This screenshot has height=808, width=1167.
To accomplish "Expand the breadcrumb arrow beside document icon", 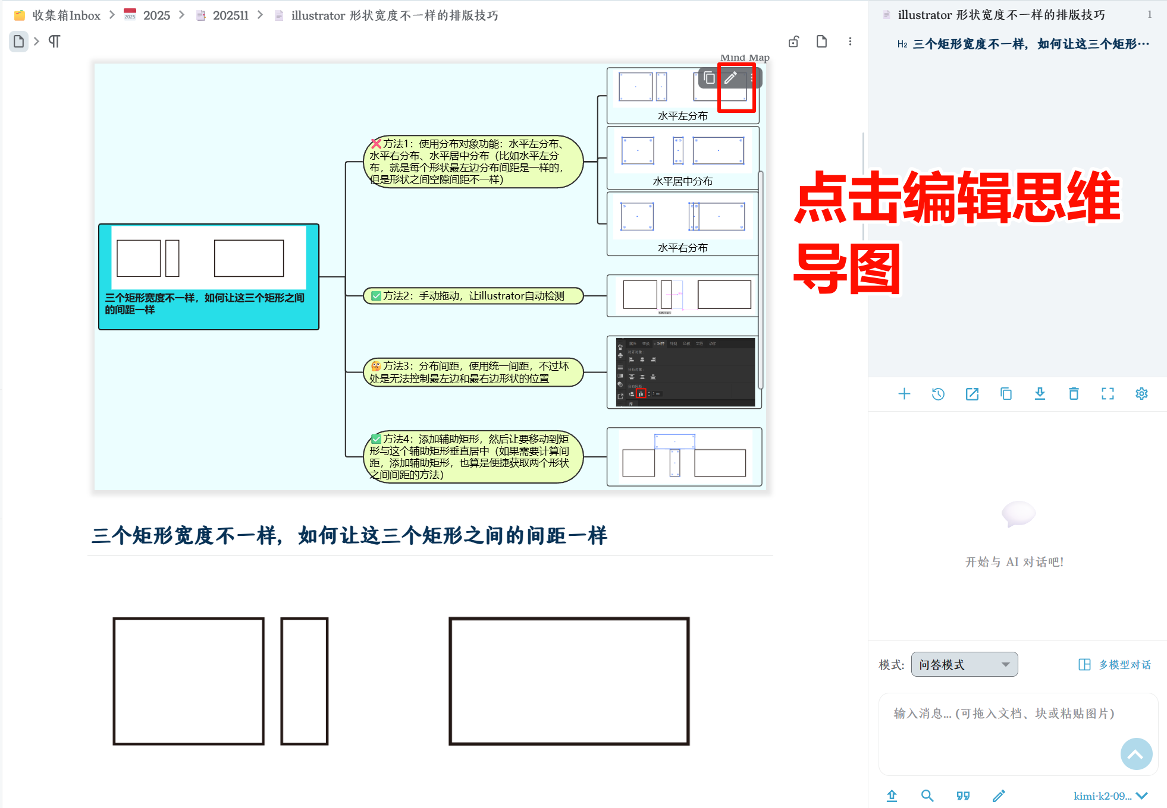I will point(37,42).
